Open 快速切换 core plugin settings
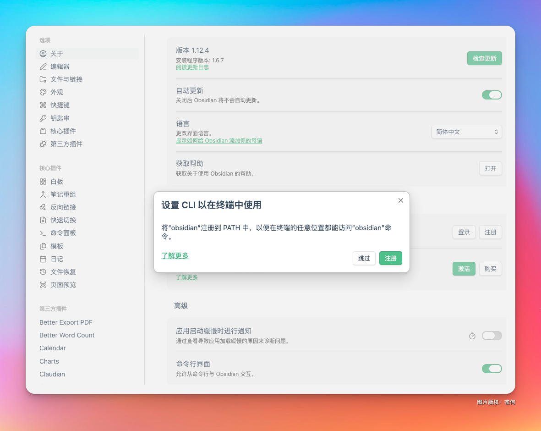The image size is (541, 431). [63, 220]
